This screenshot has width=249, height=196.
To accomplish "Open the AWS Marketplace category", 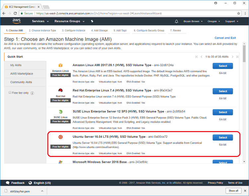I will (25, 73).
